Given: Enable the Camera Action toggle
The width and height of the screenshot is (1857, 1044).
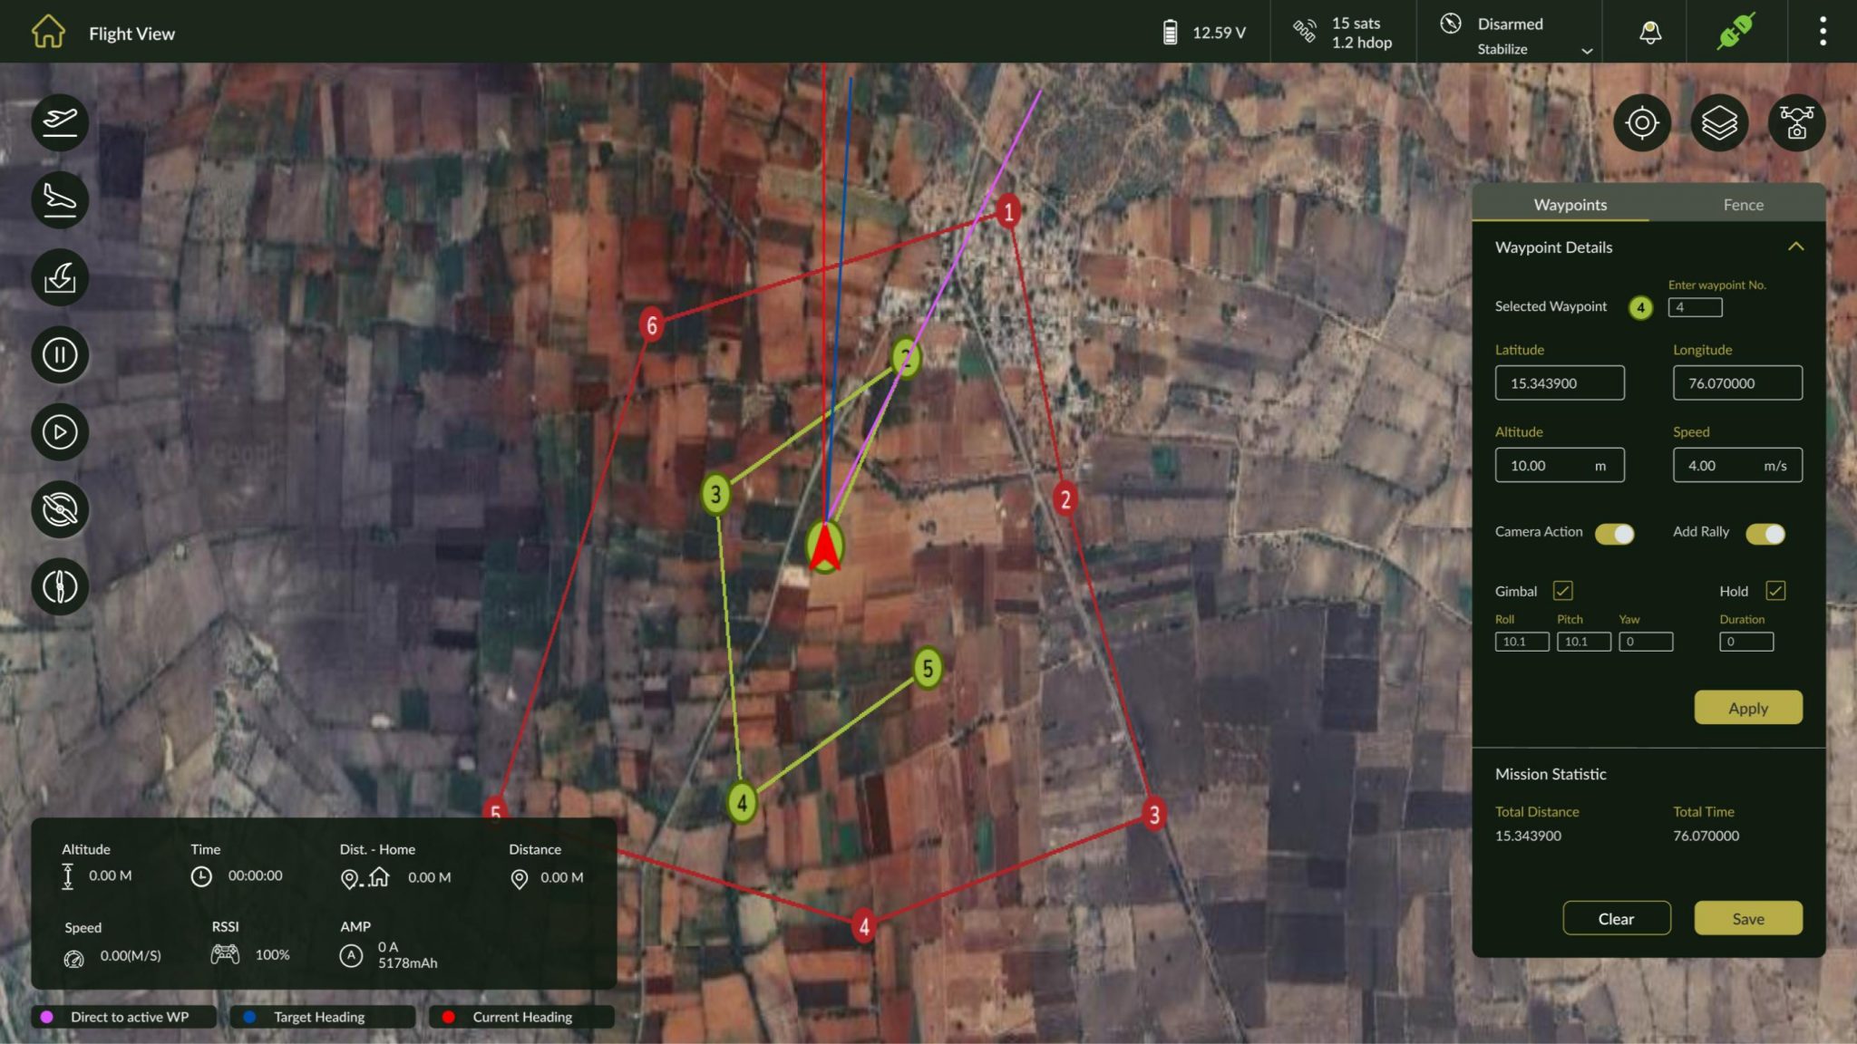Looking at the screenshot, I should coord(1618,534).
